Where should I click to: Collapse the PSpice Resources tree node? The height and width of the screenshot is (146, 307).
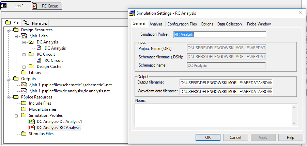pos(8,97)
